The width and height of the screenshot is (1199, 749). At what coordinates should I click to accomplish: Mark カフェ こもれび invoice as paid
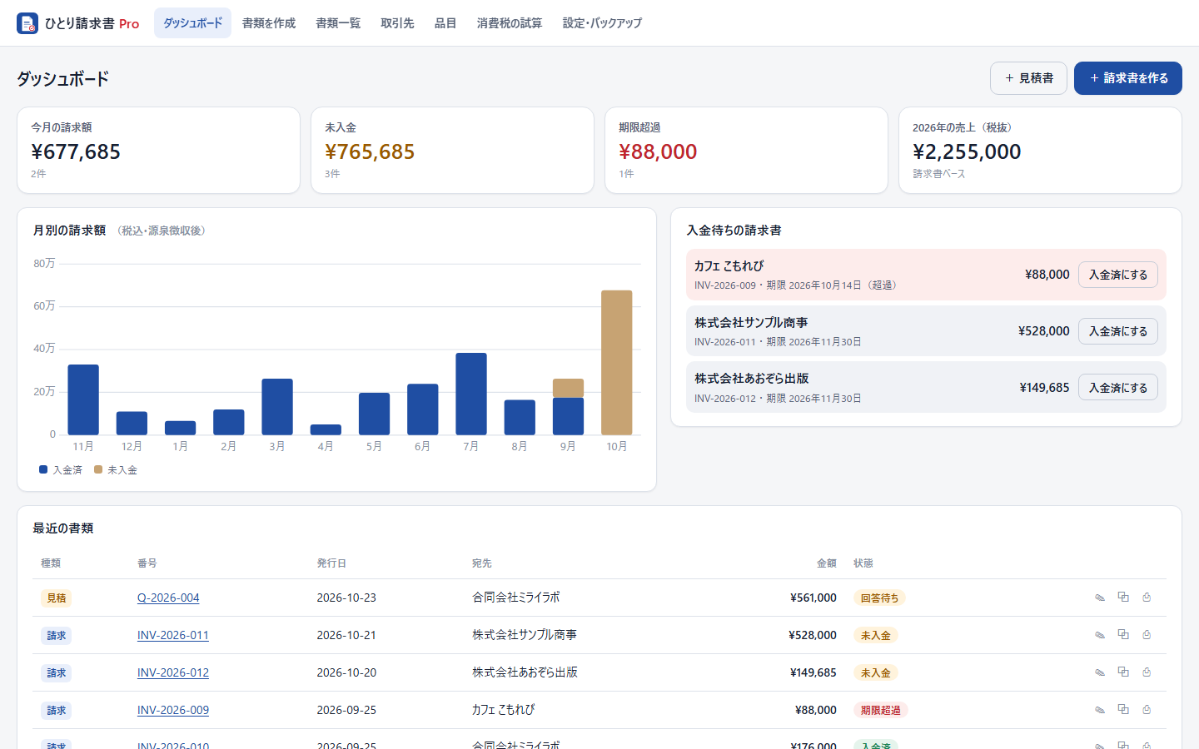1118,275
